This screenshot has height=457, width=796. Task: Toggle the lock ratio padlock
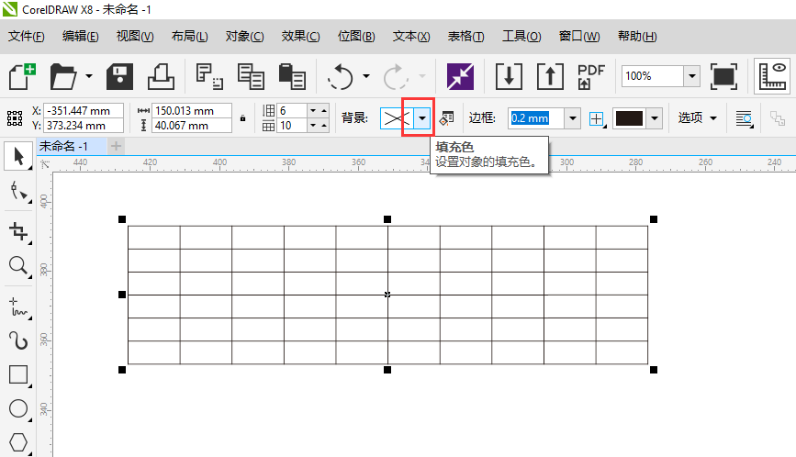click(x=242, y=118)
